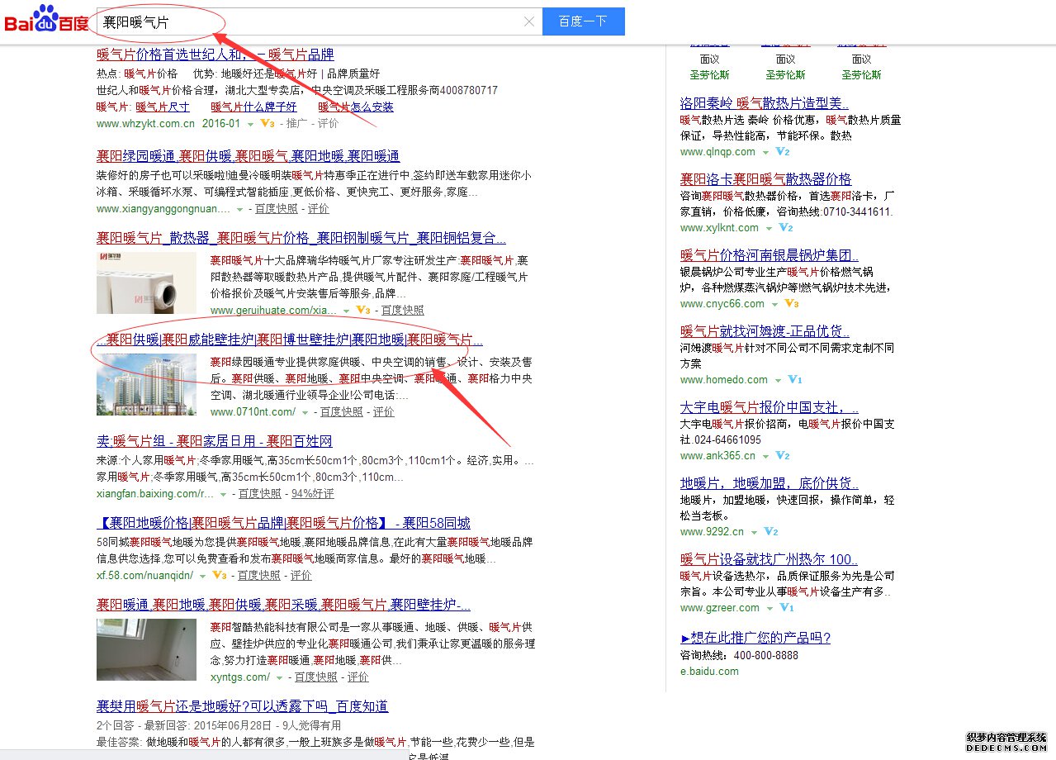Open the 襄阳绿园暖通_襄阳供暖 result title
This screenshot has height=760, width=1056.
click(248, 156)
